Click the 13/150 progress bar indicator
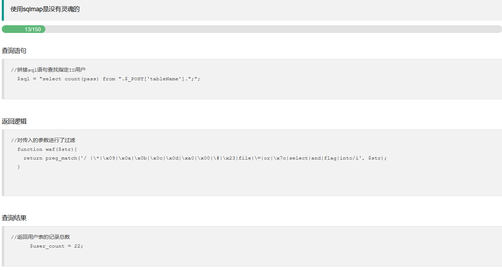Image resolution: width=502 pixels, height=270 pixels. pyautogui.click(x=24, y=29)
